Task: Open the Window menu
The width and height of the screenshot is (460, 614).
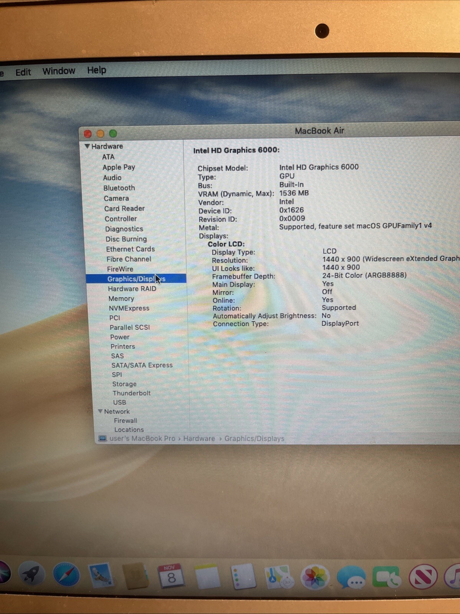Action: pyautogui.click(x=59, y=71)
